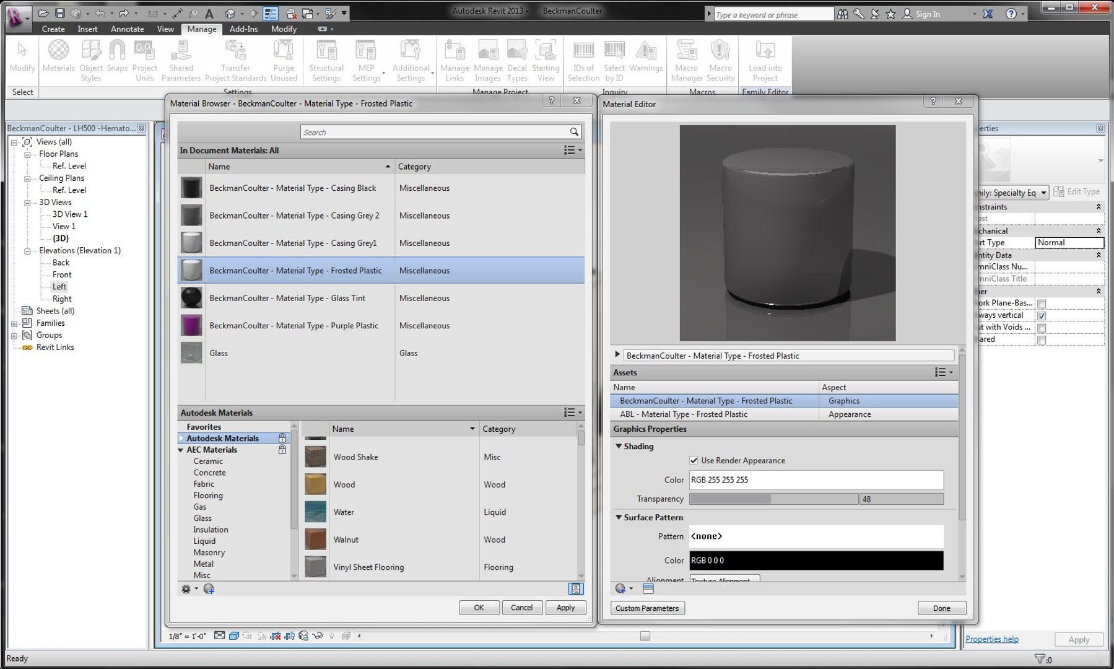
Task: Click the Manage Links ribbon icon
Action: click(x=455, y=60)
